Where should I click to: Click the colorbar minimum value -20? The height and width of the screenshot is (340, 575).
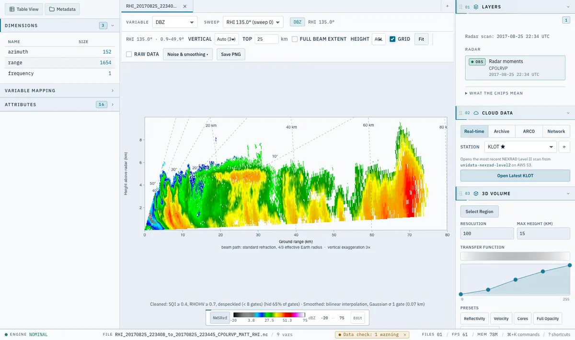click(323, 317)
